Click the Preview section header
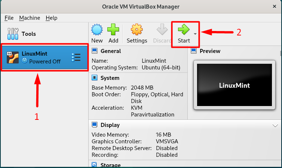 point(210,51)
